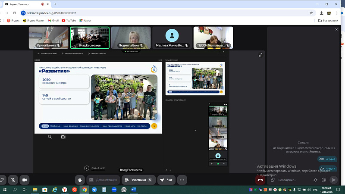Hang up with red end-call button
The image size is (345, 194).
point(260,180)
